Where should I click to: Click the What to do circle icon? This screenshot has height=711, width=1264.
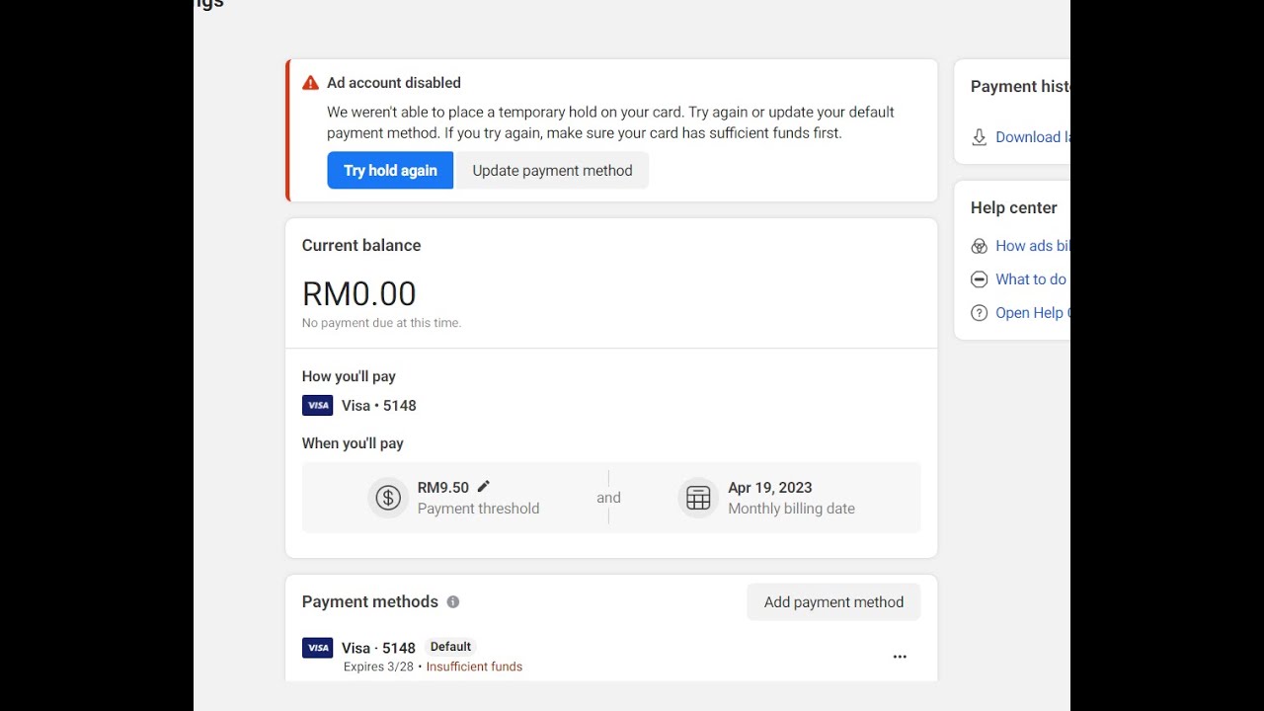point(980,279)
